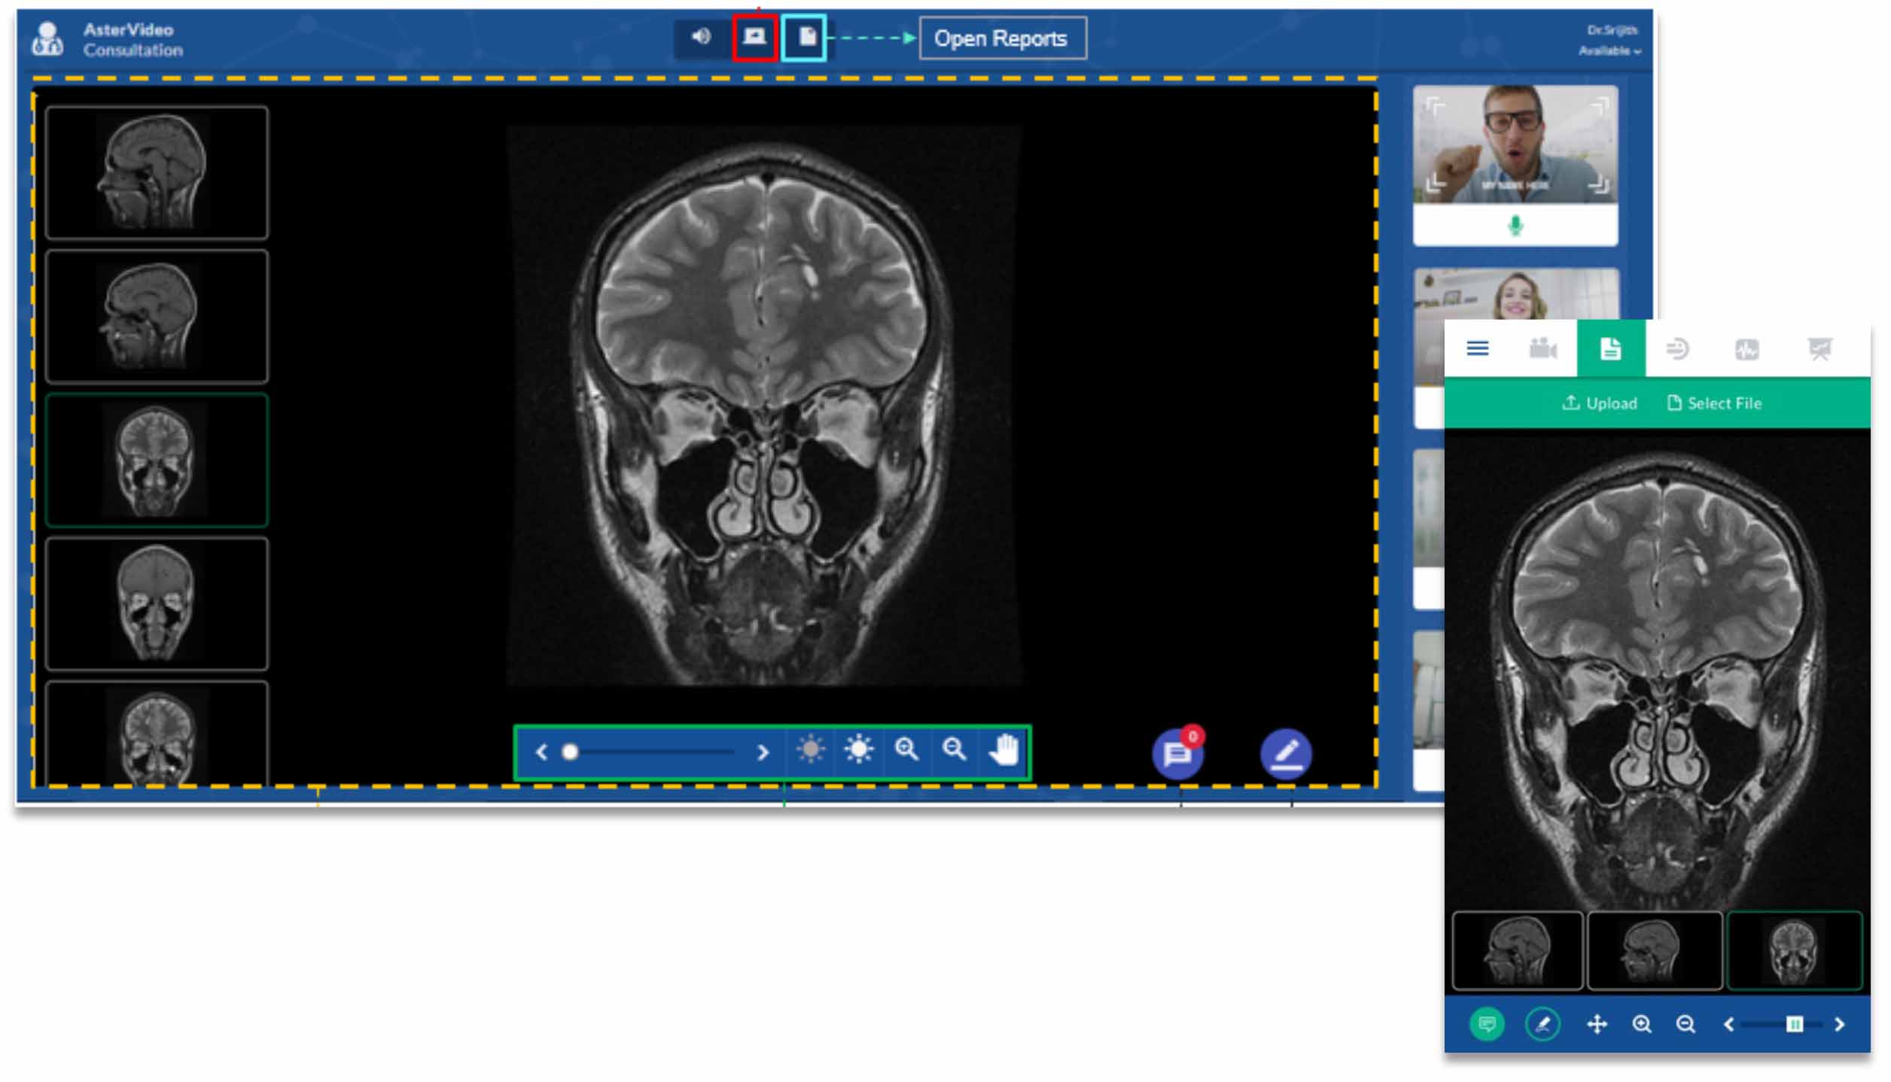Click the Select File button
The image size is (1891, 1082).
1715,403
